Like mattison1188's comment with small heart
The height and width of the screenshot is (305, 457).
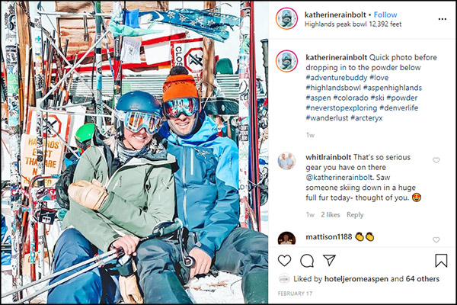coord(436,240)
